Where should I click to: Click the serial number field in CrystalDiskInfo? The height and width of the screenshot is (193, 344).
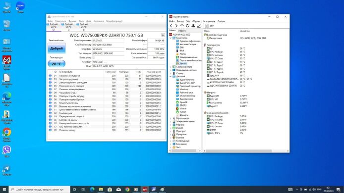tap(108, 45)
